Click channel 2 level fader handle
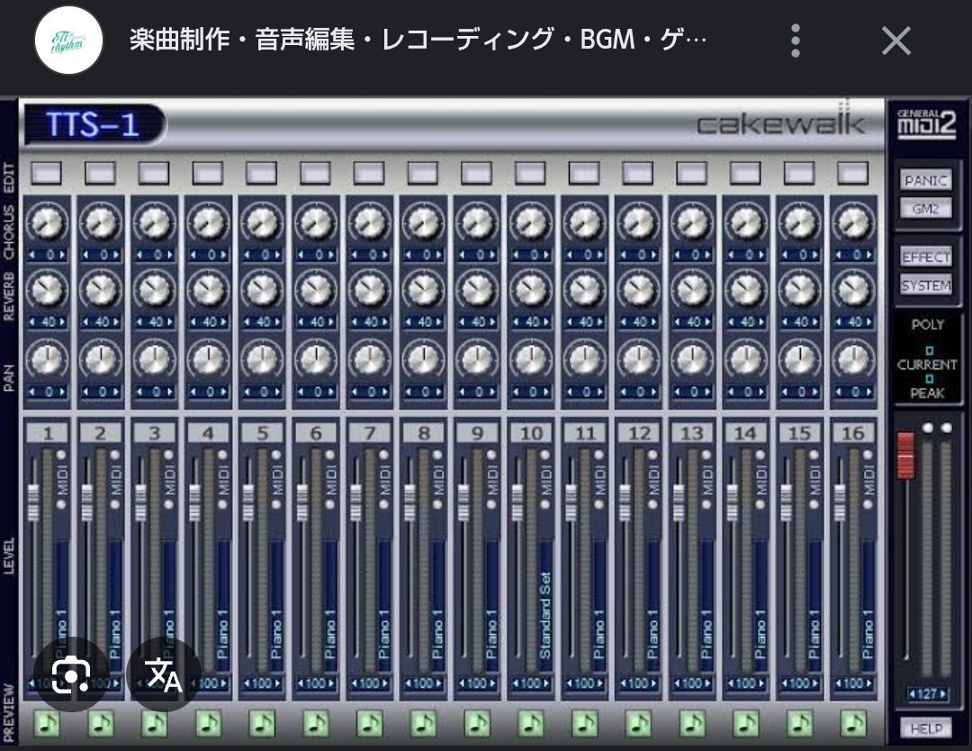This screenshot has height=751, width=972. click(x=86, y=502)
